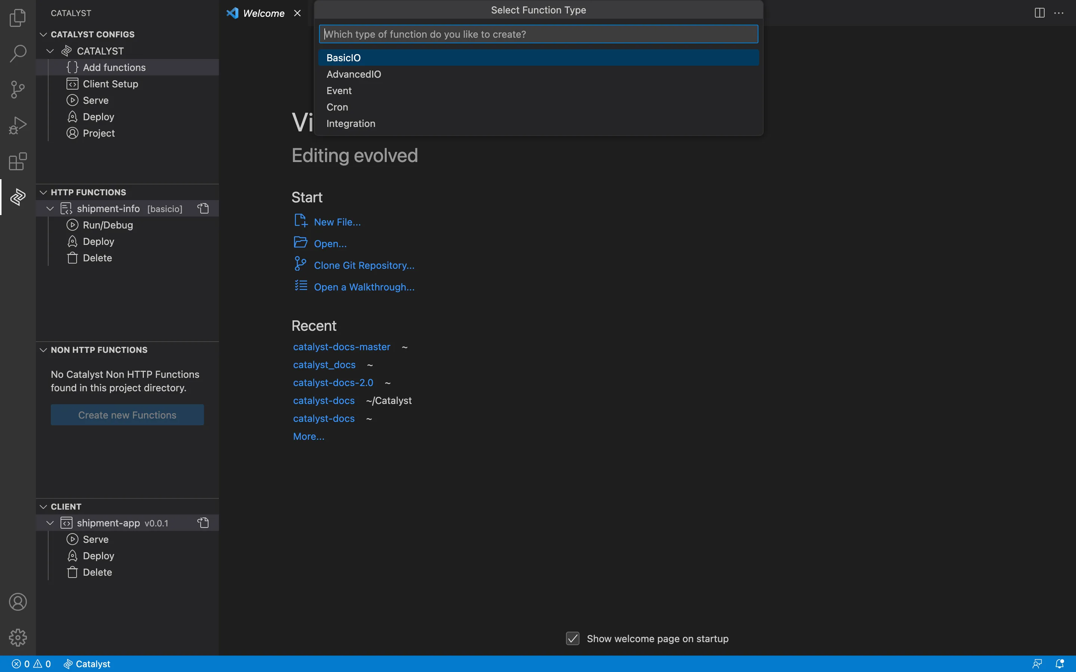This screenshot has width=1076, height=672.
Task: Click the More... recent link
Action: tap(309, 436)
